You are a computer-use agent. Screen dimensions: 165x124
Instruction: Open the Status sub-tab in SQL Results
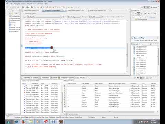click(x=65, y=81)
